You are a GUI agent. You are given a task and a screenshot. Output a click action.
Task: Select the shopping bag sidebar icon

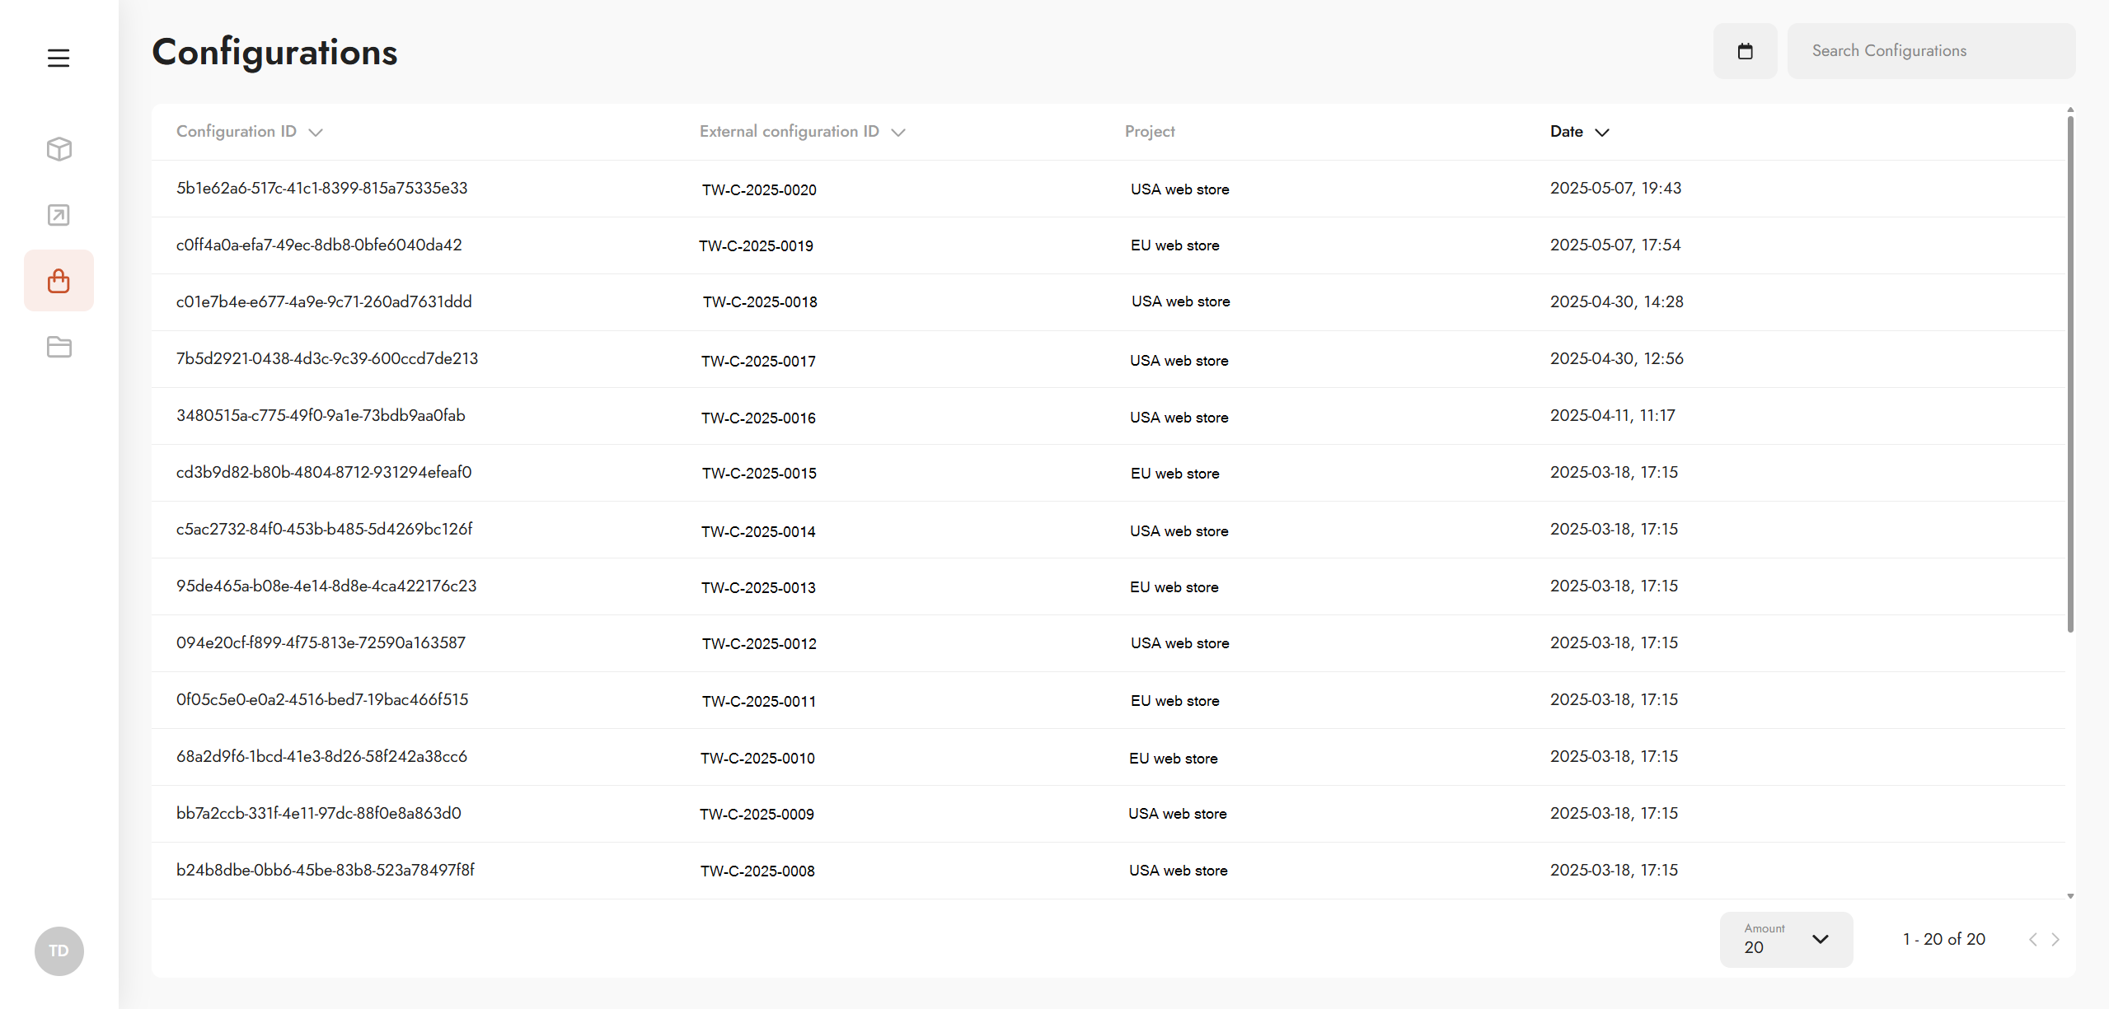coord(59,281)
